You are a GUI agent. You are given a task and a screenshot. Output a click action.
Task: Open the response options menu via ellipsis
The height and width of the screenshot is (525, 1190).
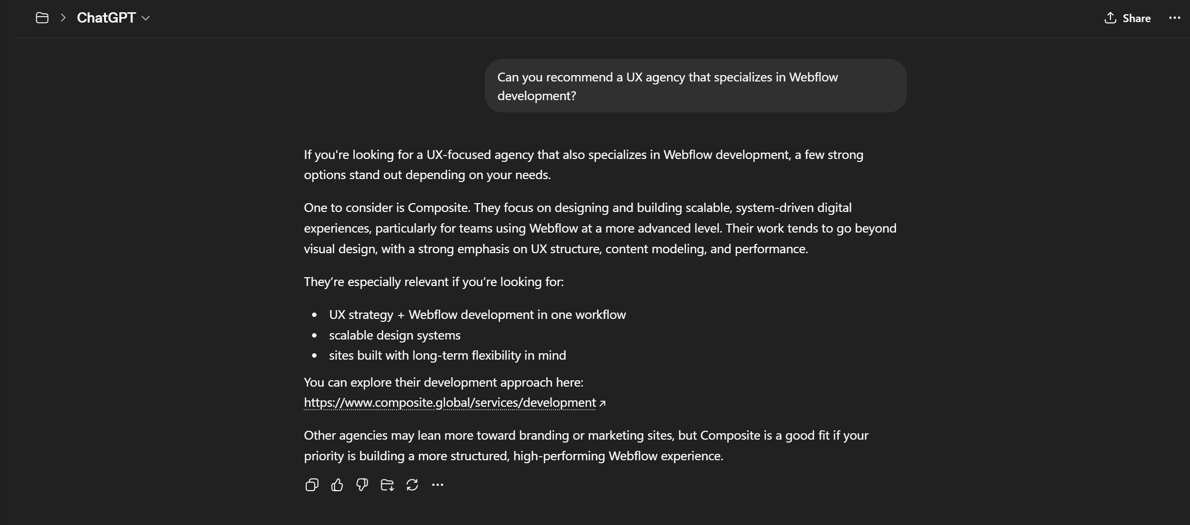click(x=438, y=485)
